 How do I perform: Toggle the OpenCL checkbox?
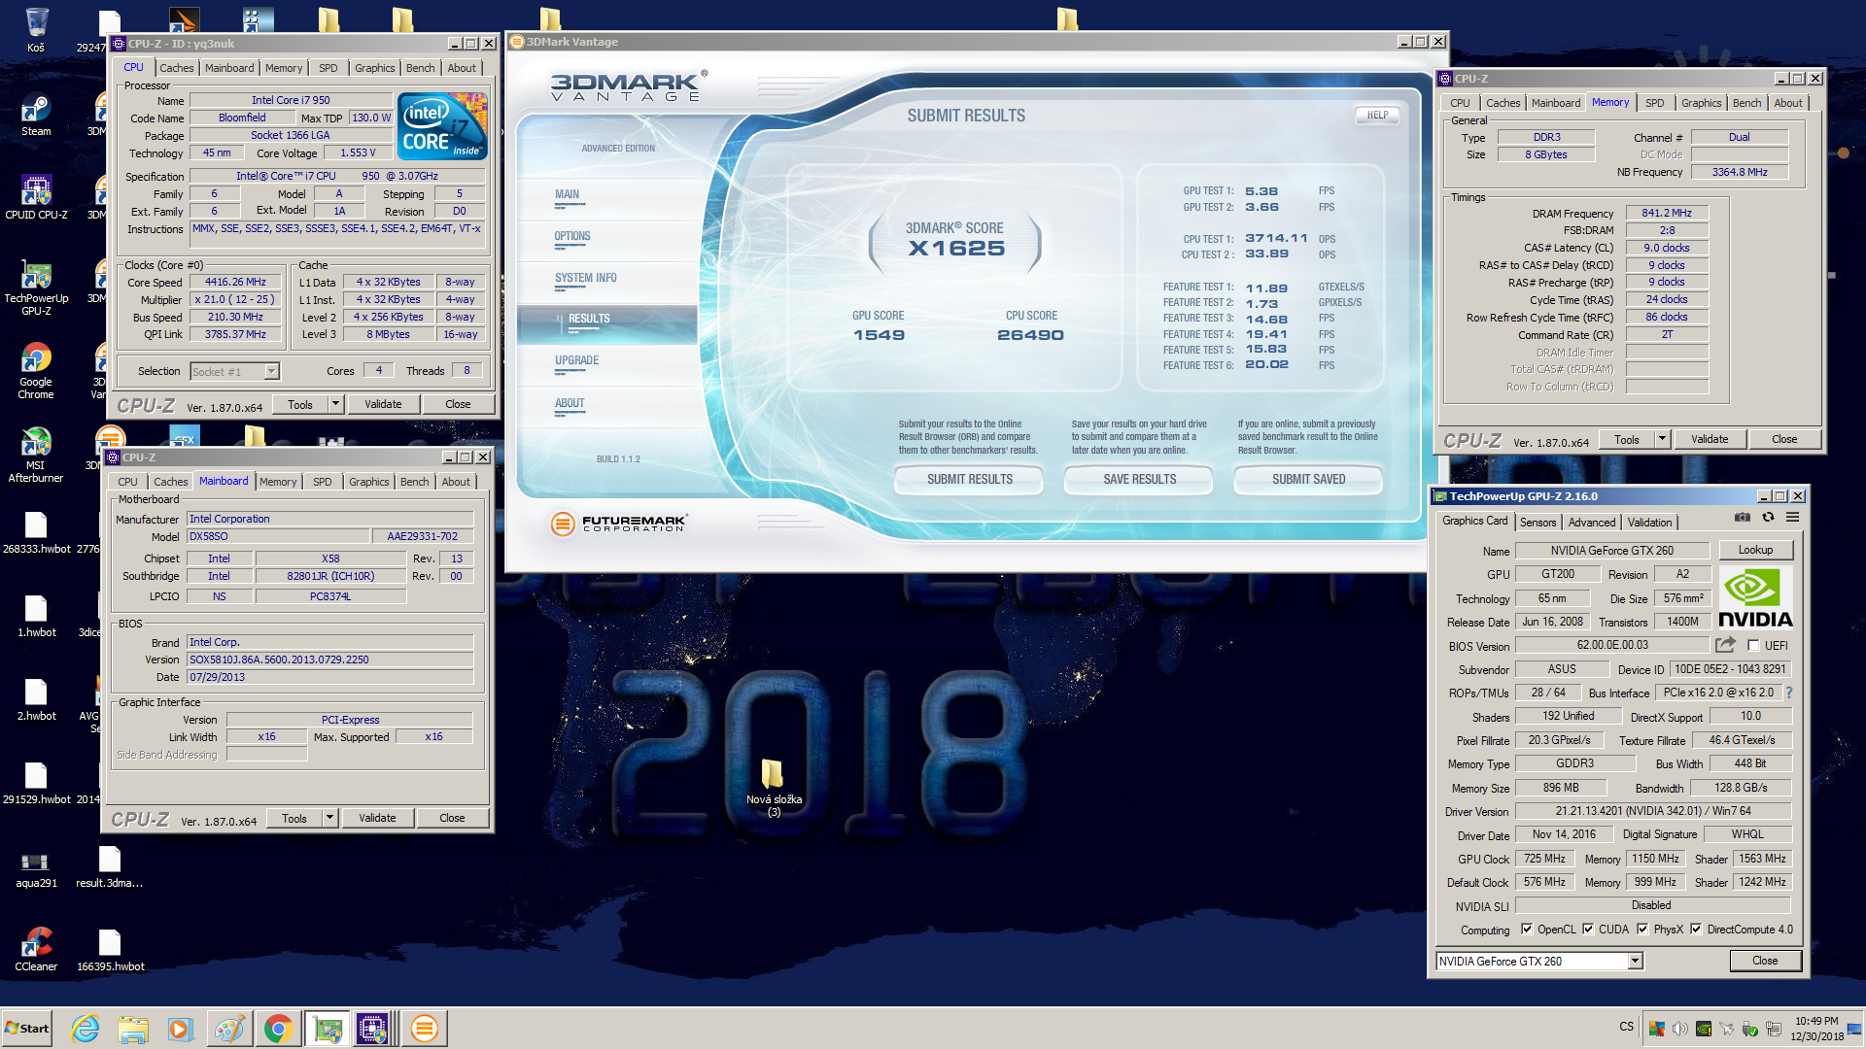click(1527, 930)
